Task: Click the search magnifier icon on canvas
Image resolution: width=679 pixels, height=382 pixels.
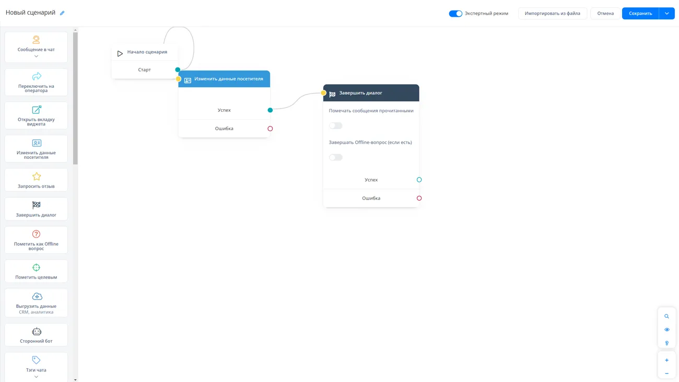Action: (x=666, y=316)
